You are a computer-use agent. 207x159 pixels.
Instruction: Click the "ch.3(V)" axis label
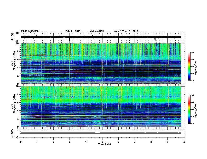pos(13,133)
